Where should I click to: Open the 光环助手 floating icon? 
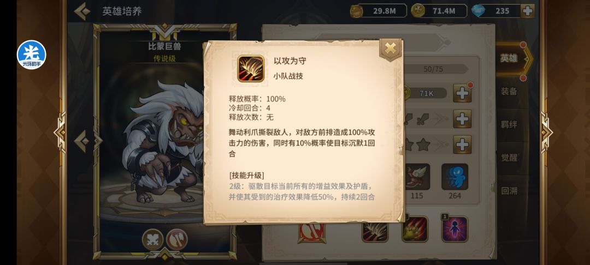32,55
